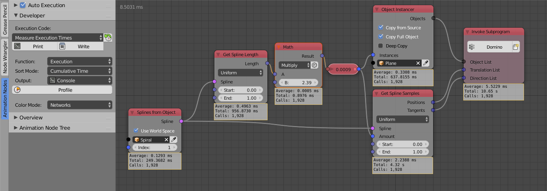Click the Spline output socket of Splines from Object
This screenshot has height=191, width=547.
pyautogui.click(x=181, y=121)
